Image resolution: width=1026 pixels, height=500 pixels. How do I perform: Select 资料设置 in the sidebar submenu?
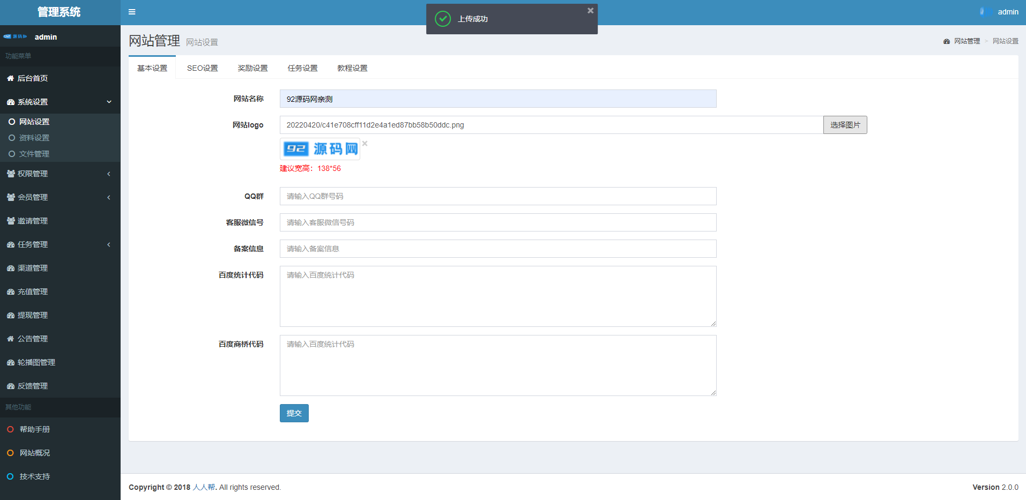pos(34,138)
